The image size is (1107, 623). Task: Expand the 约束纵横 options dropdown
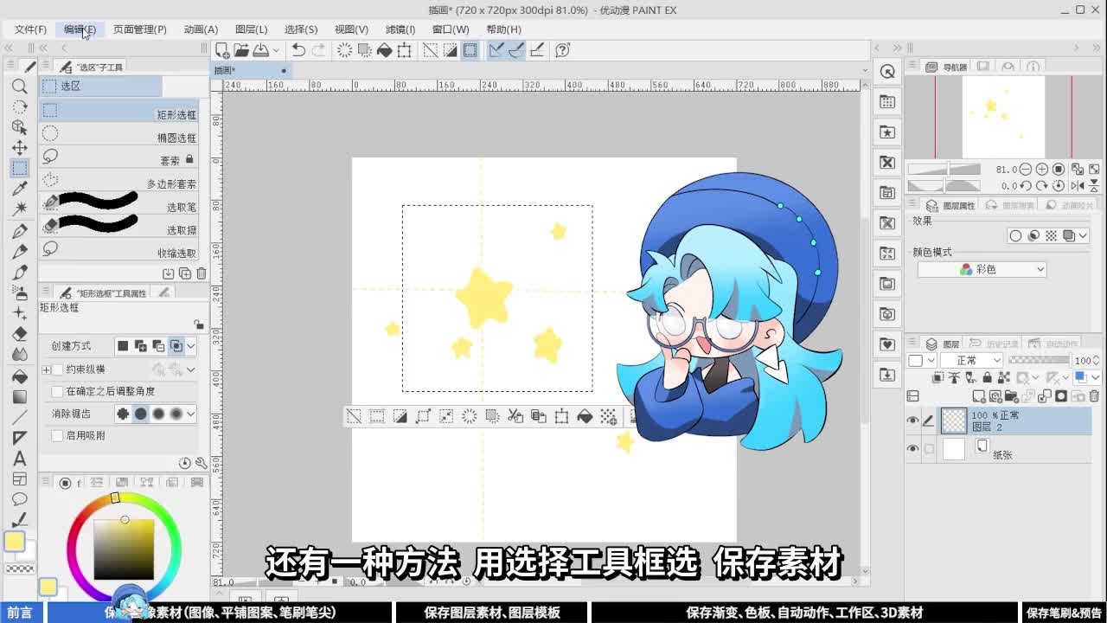pos(191,369)
